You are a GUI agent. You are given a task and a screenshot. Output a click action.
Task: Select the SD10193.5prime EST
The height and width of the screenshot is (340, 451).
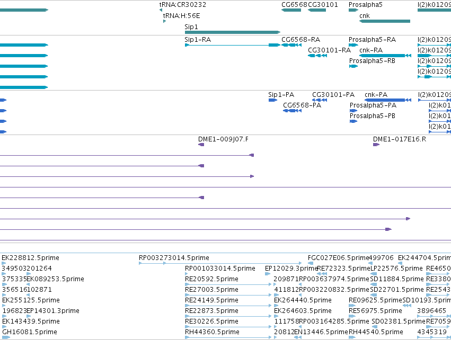point(407,306)
